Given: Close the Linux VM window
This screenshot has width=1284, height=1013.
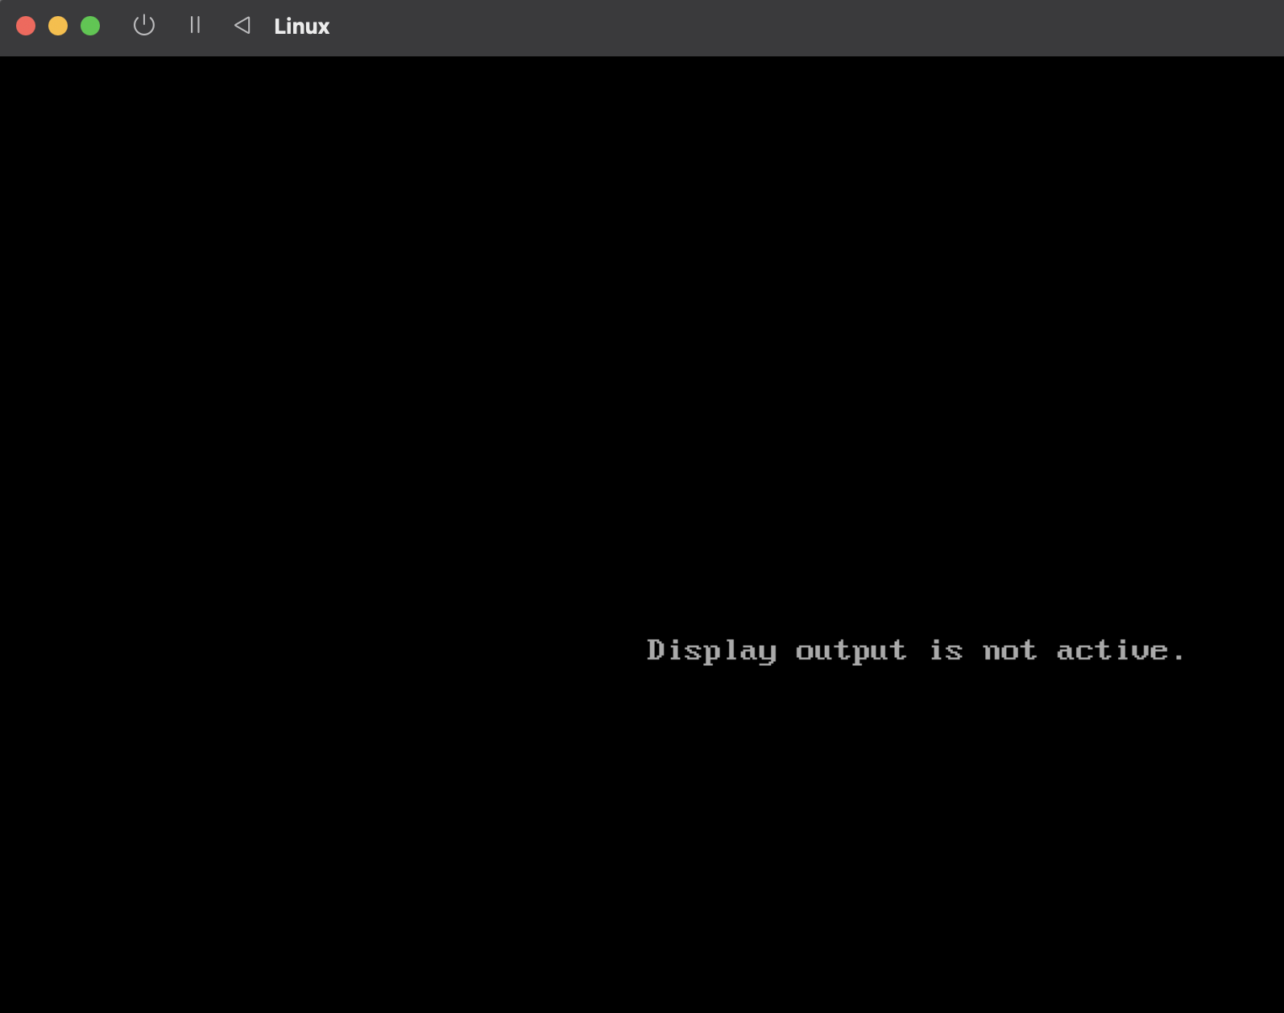Looking at the screenshot, I should coord(26,26).
